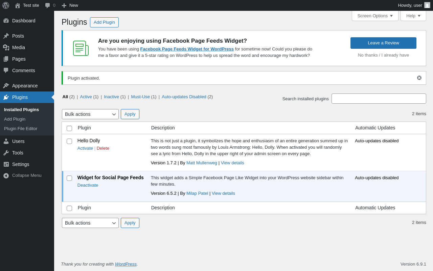433x271 pixels.
Task: Click the Leave a Review button
Action: click(383, 43)
